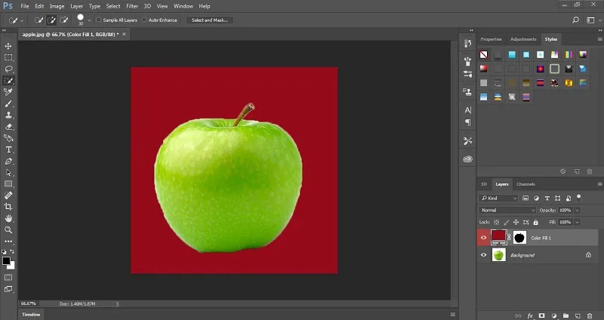Screen dimensions: 604x320
Task: Select the Lasso tool
Action: 8,69
